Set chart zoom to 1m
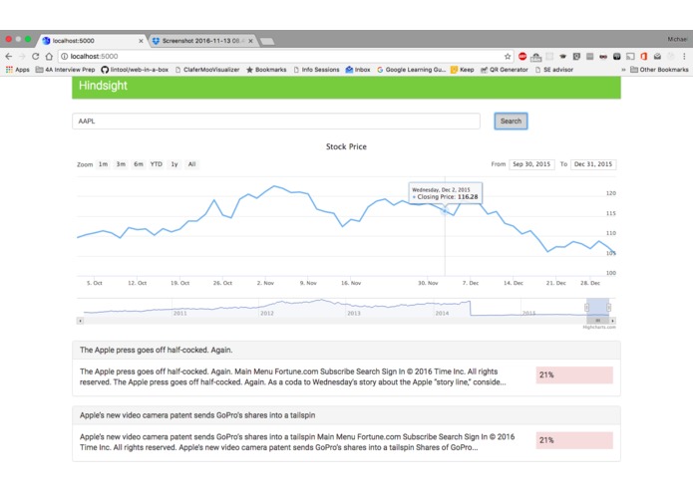Screen dimensions: 693x492 [103, 164]
